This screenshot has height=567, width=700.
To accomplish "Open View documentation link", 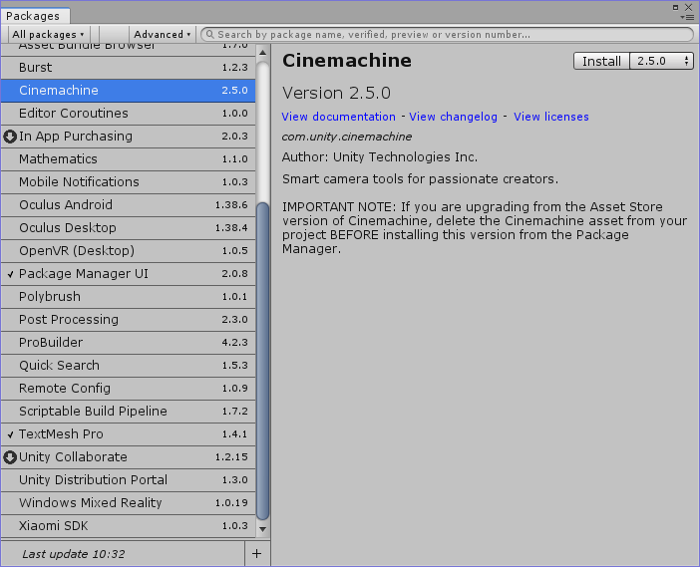I will (x=338, y=117).
